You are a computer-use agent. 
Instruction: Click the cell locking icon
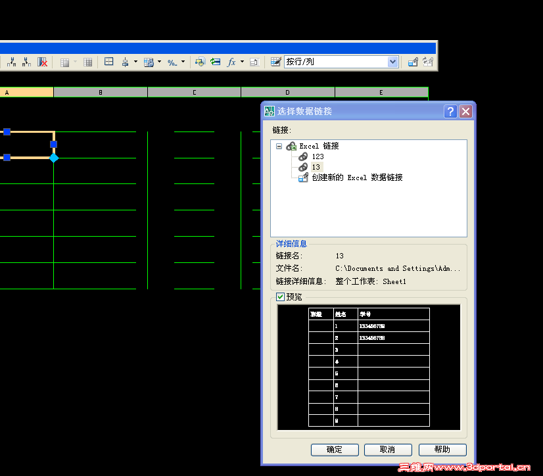pos(149,62)
